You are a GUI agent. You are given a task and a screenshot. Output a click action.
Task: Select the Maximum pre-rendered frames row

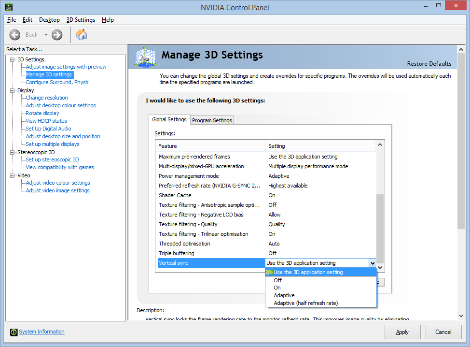click(266, 157)
